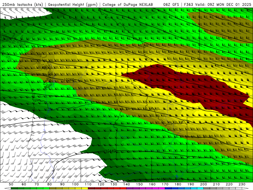Click the 170 kt label on color bar

point(165,184)
